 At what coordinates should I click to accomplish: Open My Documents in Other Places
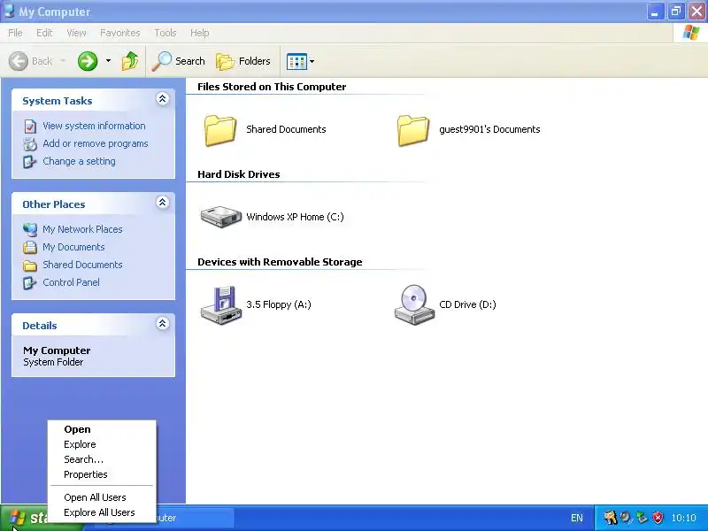73,247
